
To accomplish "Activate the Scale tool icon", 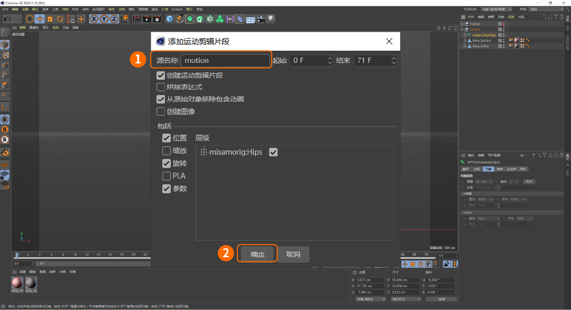I will click(x=50, y=19).
